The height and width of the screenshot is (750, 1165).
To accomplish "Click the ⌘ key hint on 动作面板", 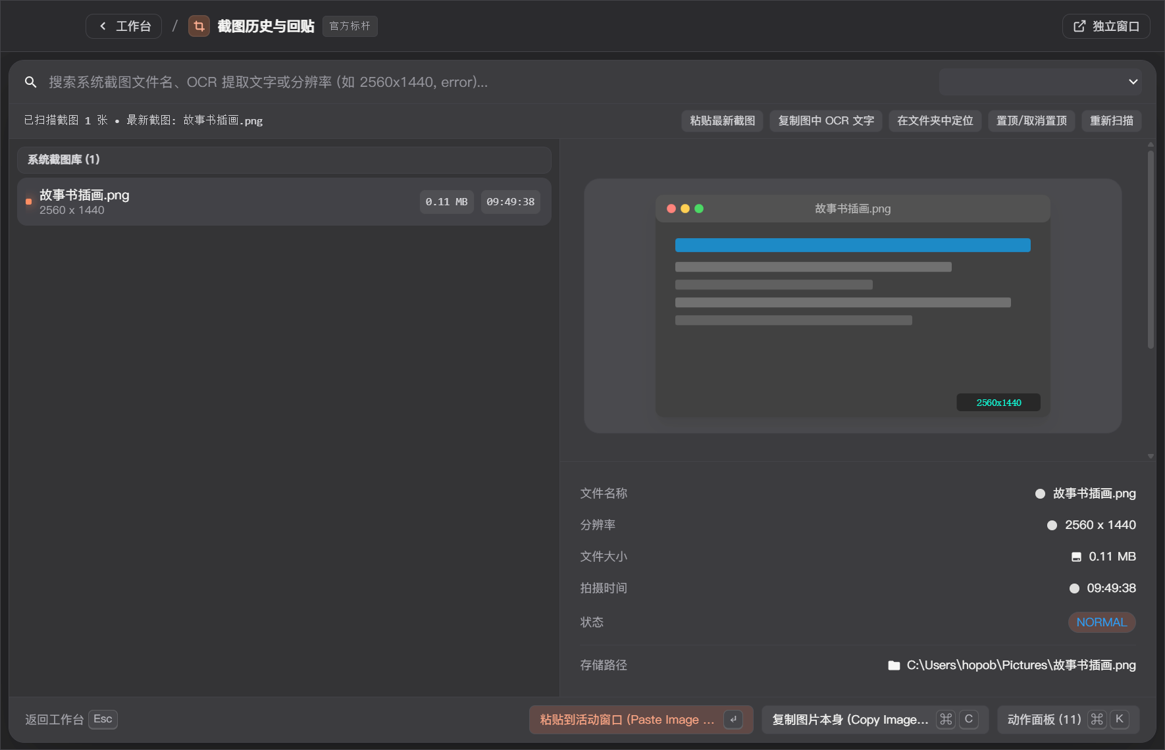I will coord(1097,719).
